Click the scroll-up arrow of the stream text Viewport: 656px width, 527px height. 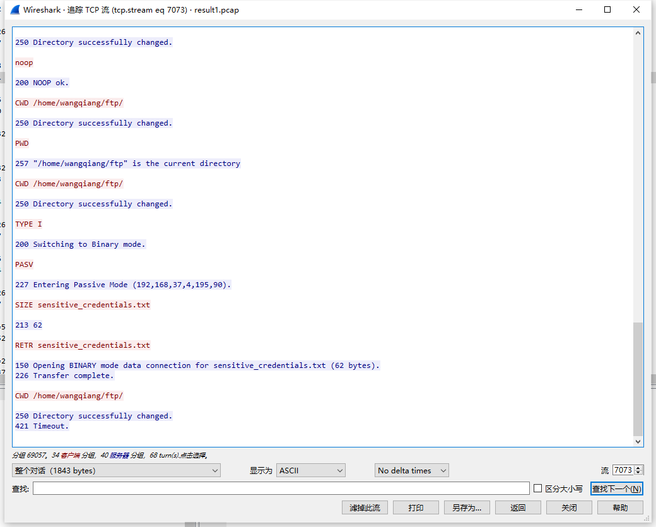point(638,33)
